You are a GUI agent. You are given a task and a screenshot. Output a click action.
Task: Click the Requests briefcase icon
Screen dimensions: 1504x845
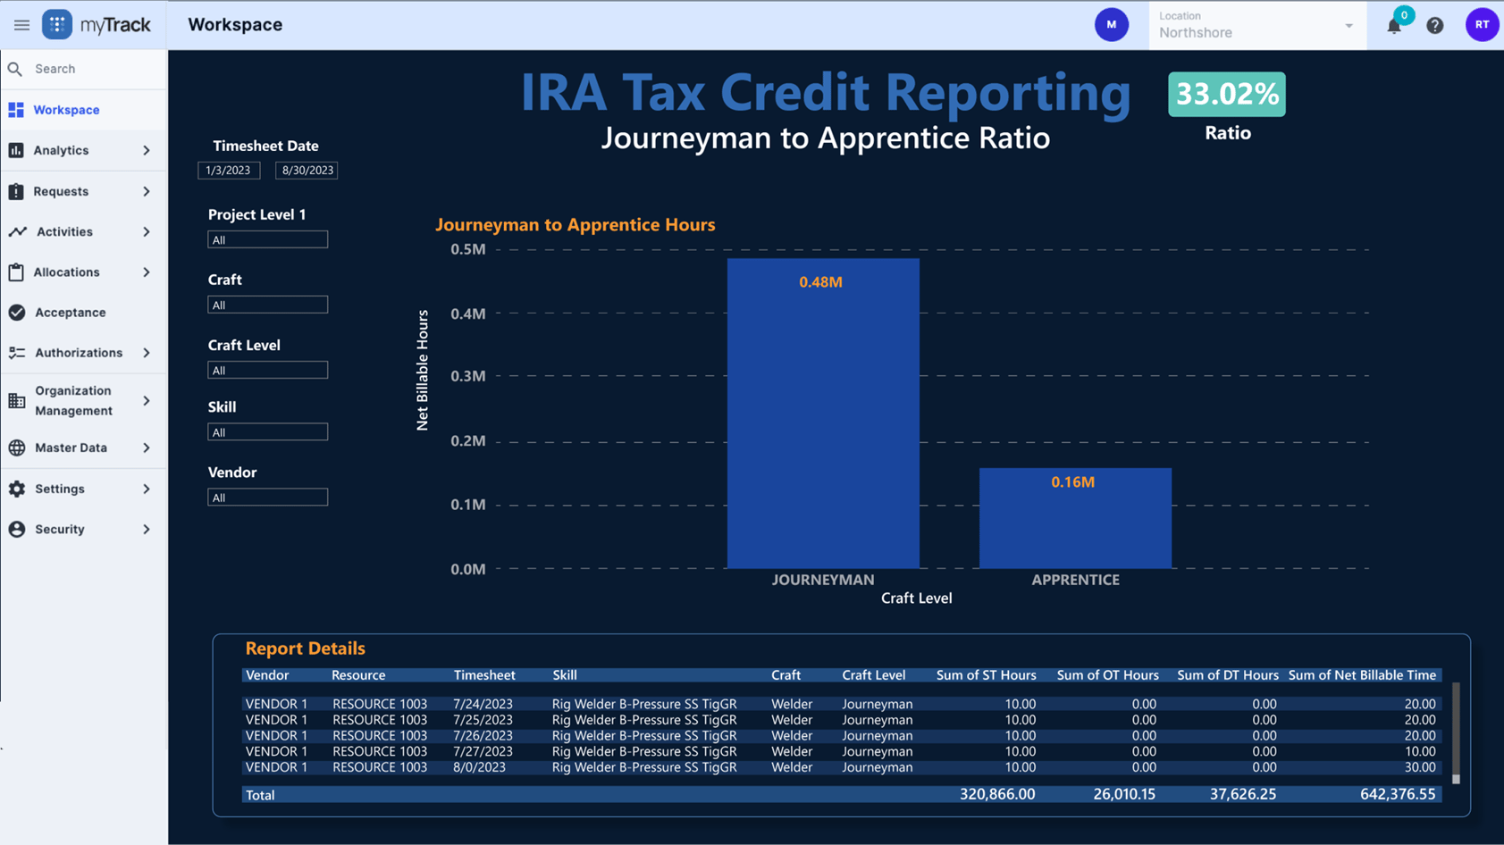[x=18, y=190]
